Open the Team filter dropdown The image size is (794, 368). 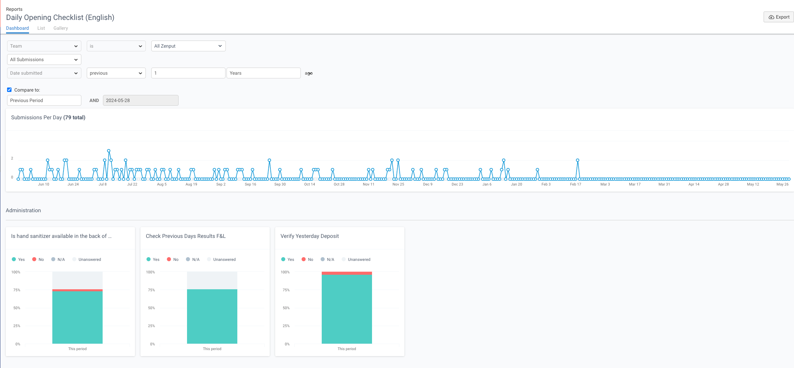(44, 46)
